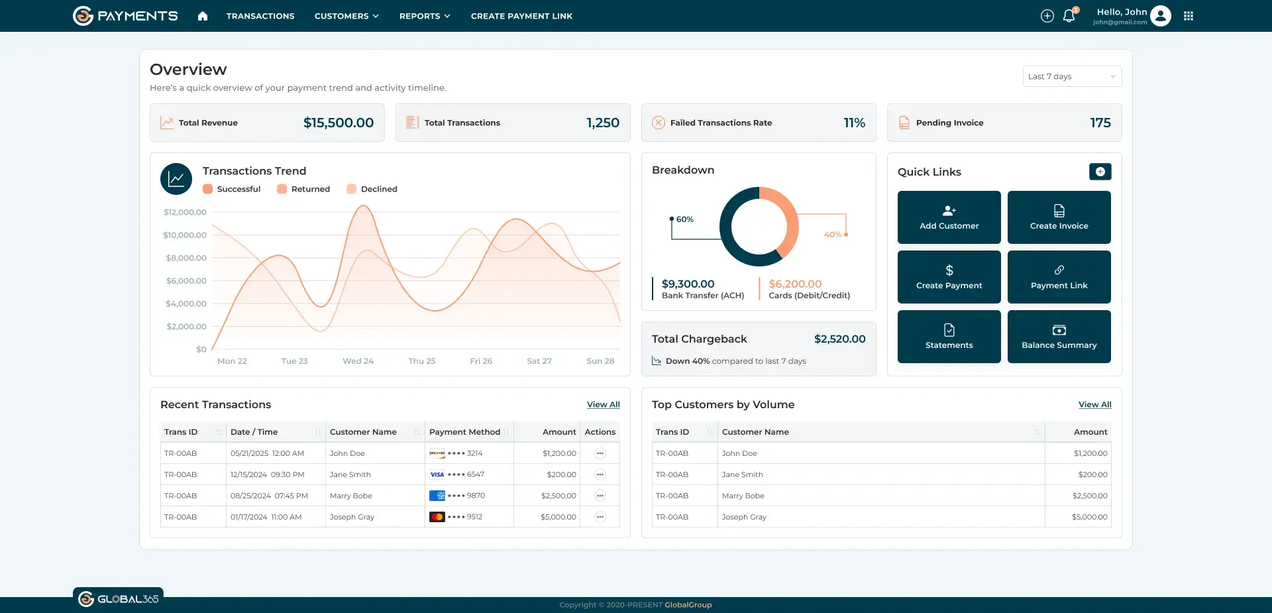Open the Transactions menu item

(x=260, y=16)
